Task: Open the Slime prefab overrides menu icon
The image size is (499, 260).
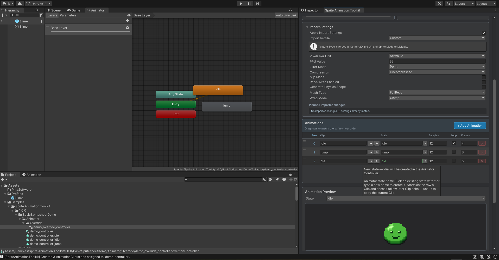Action: click(41, 21)
